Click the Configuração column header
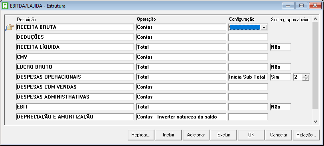Image resolution: width=324 pixels, height=146 pixels. tap(242, 19)
